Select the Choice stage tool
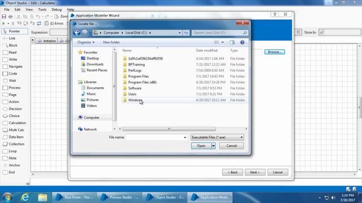This screenshot has width=362, height=203. point(11,116)
